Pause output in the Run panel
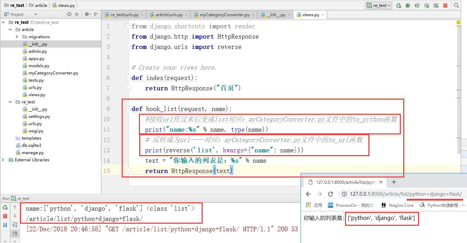The height and width of the screenshot is (243, 467). [5, 225]
